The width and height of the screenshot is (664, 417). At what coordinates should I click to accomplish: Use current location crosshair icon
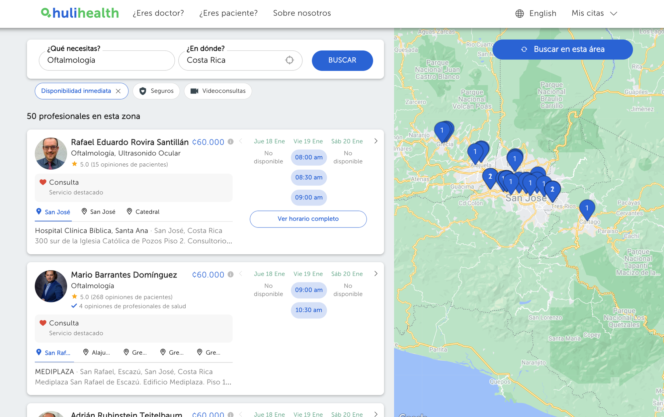point(290,60)
